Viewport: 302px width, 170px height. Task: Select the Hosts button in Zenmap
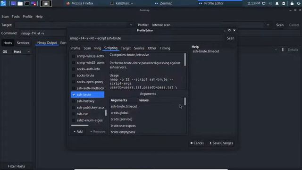click(x=8, y=43)
